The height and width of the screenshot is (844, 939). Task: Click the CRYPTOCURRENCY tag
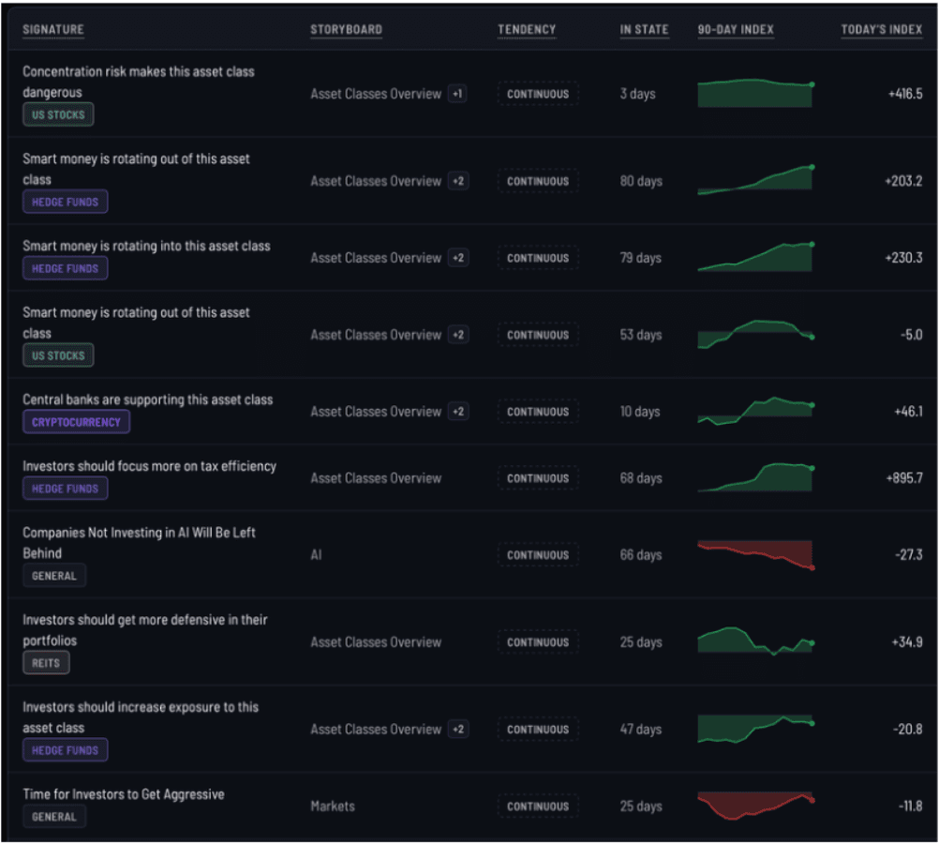(76, 422)
